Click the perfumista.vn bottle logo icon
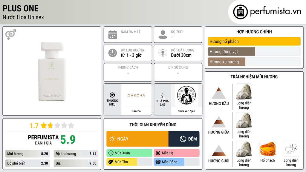Screen dimensions: 306x172 [240, 12]
